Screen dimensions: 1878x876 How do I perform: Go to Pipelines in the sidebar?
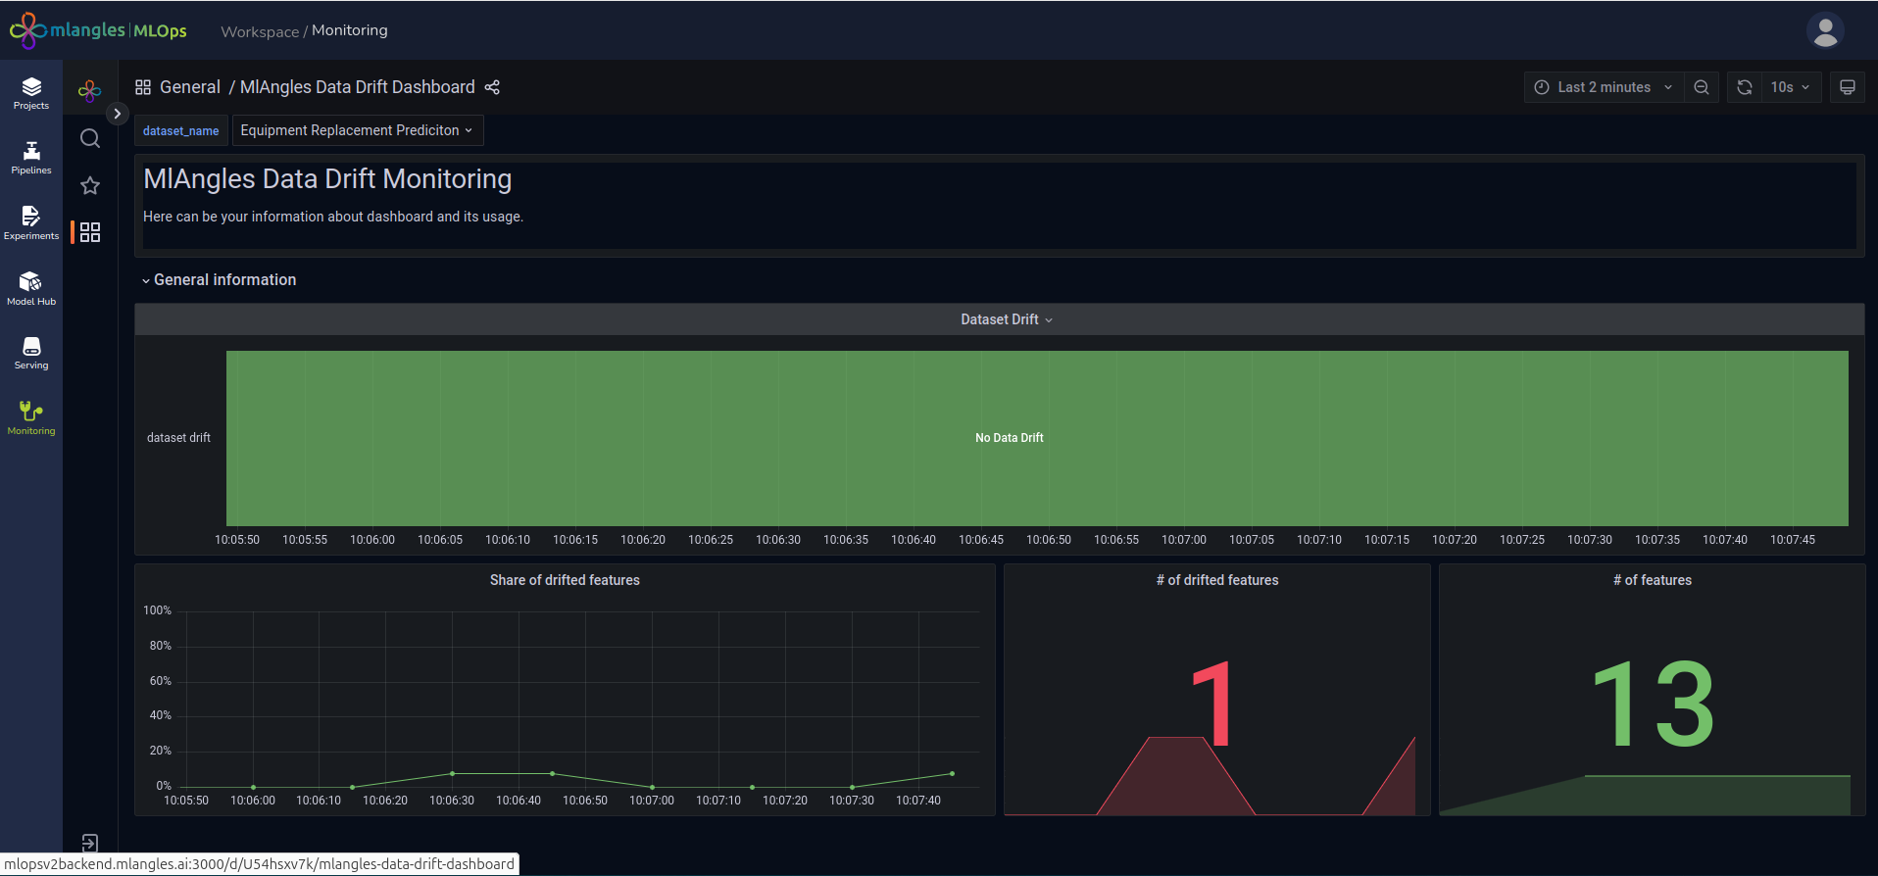(x=31, y=158)
